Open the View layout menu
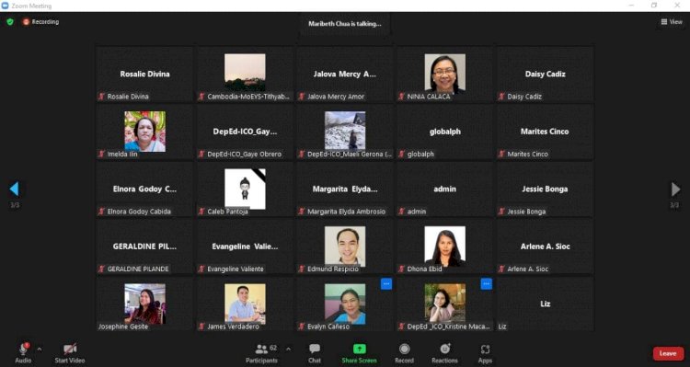Screen dimensions: 690x367 [x=672, y=21]
